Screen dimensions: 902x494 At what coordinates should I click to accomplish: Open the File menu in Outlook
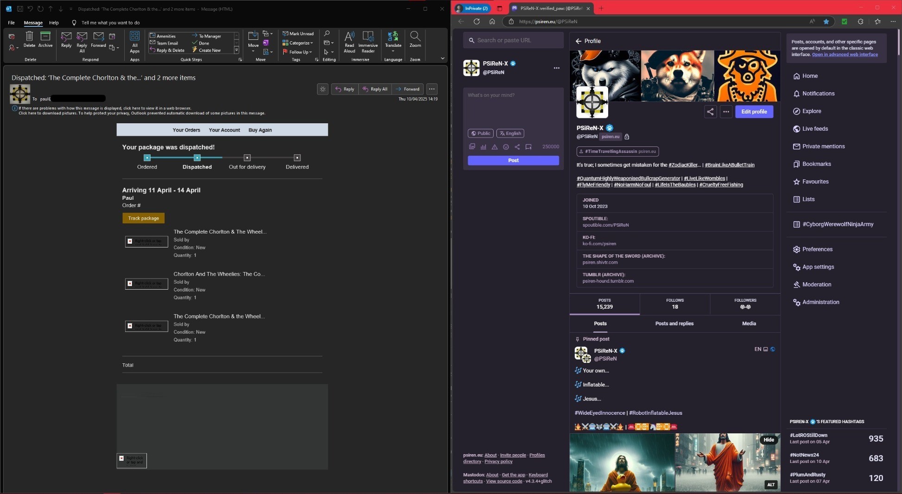coord(11,23)
